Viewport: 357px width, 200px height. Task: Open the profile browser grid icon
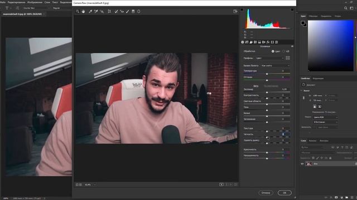288,58
